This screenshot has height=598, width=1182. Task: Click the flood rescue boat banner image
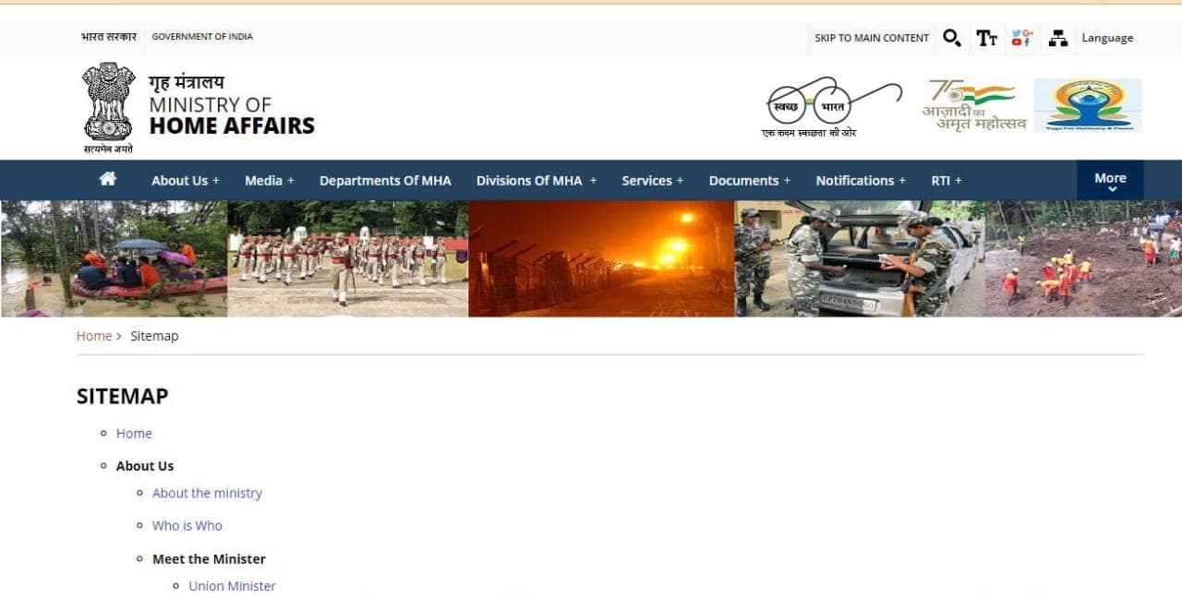point(114,259)
